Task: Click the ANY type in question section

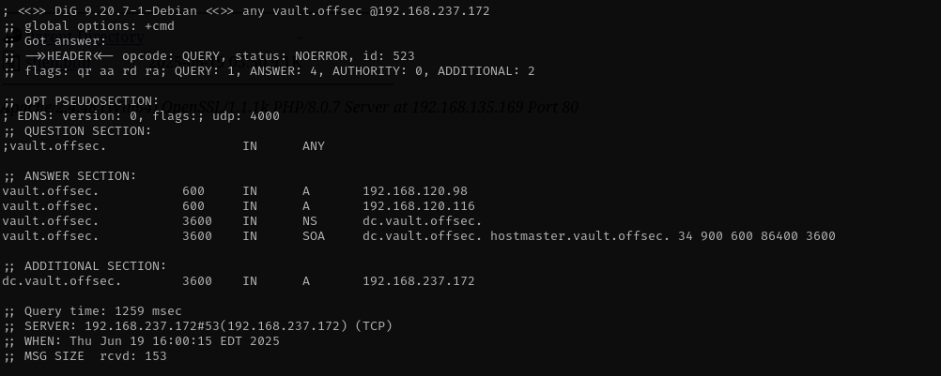Action: point(314,146)
